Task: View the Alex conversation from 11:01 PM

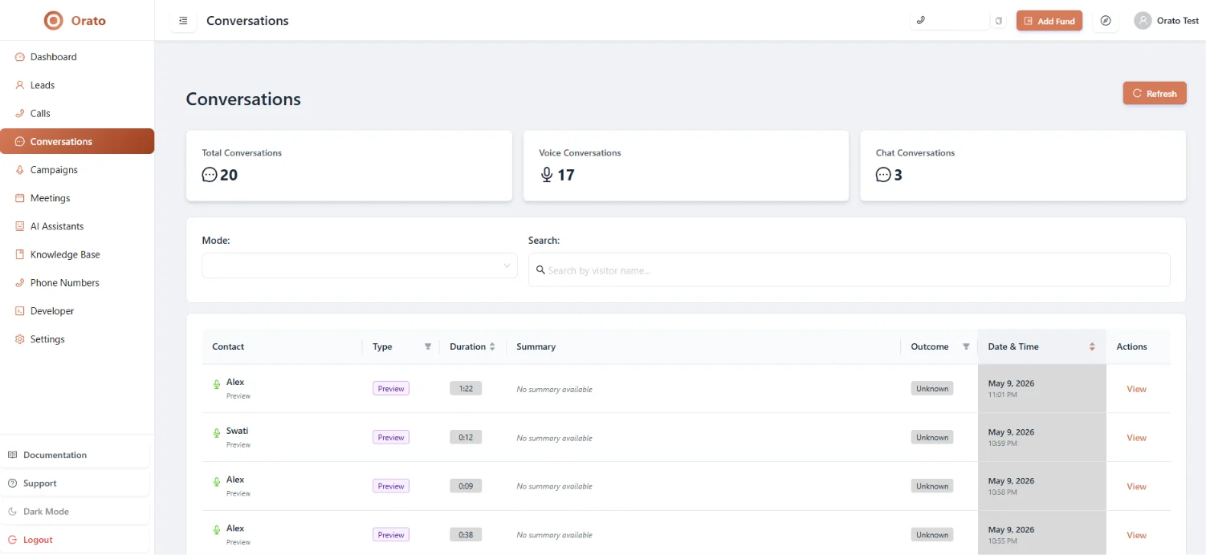Action: tap(1136, 389)
